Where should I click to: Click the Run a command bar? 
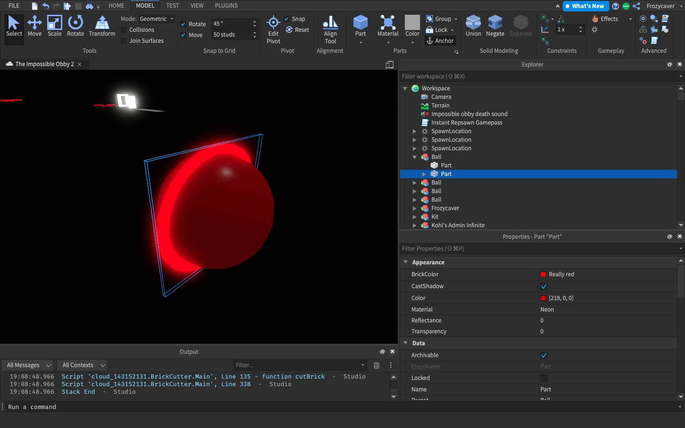[x=342, y=407]
